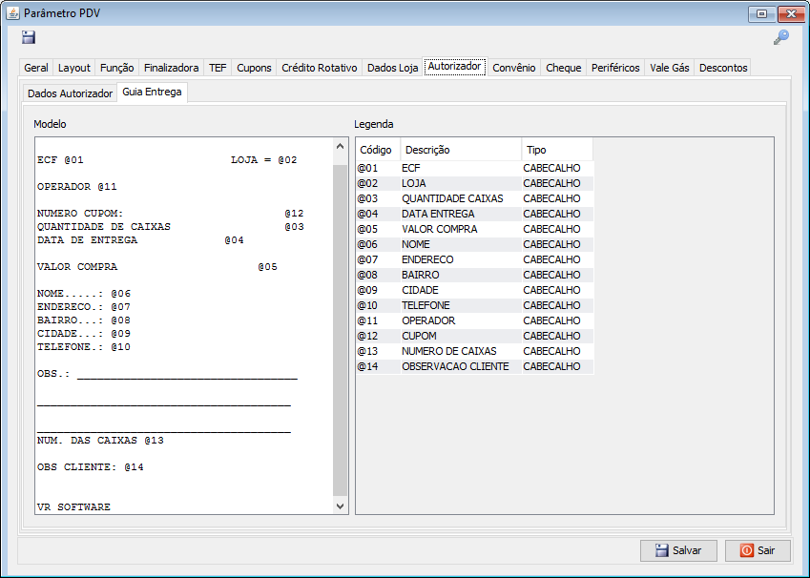Select the @02 LOJA legend row
810x578 pixels.
click(475, 183)
